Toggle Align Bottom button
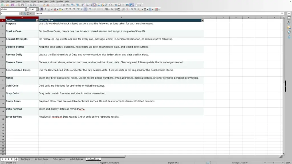292x164 pixels. (85, 9)
